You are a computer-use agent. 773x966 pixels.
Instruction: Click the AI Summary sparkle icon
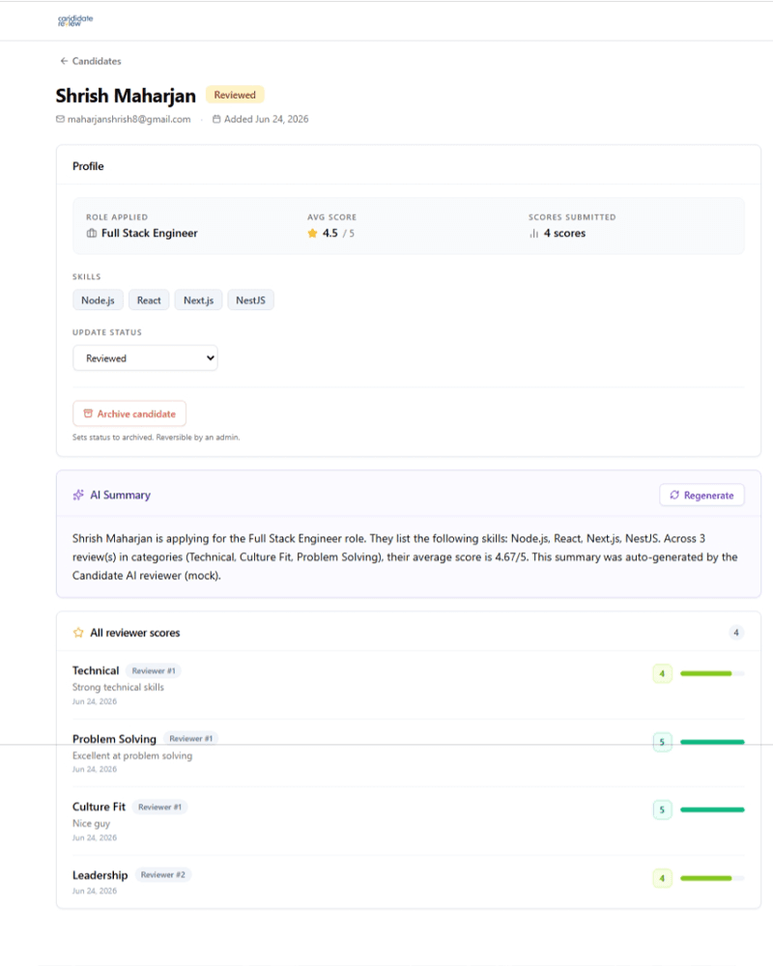(x=78, y=495)
